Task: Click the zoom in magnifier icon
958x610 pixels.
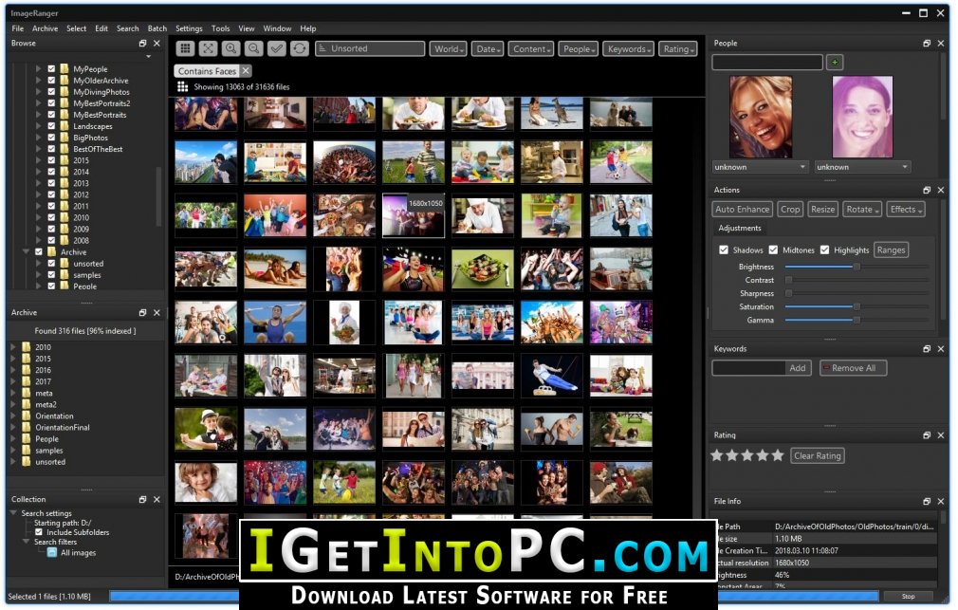Action: [x=230, y=48]
